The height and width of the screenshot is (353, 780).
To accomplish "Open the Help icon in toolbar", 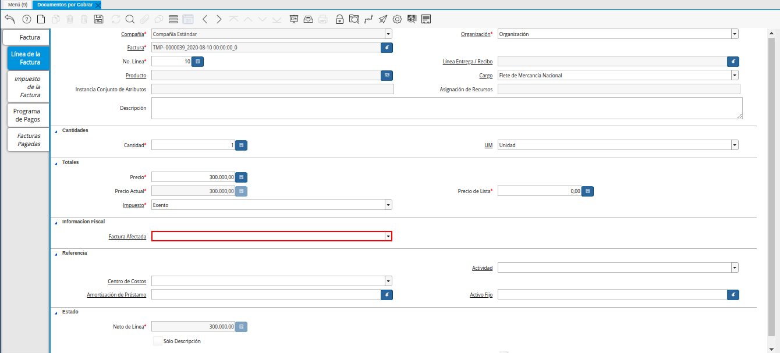I will tap(26, 19).
